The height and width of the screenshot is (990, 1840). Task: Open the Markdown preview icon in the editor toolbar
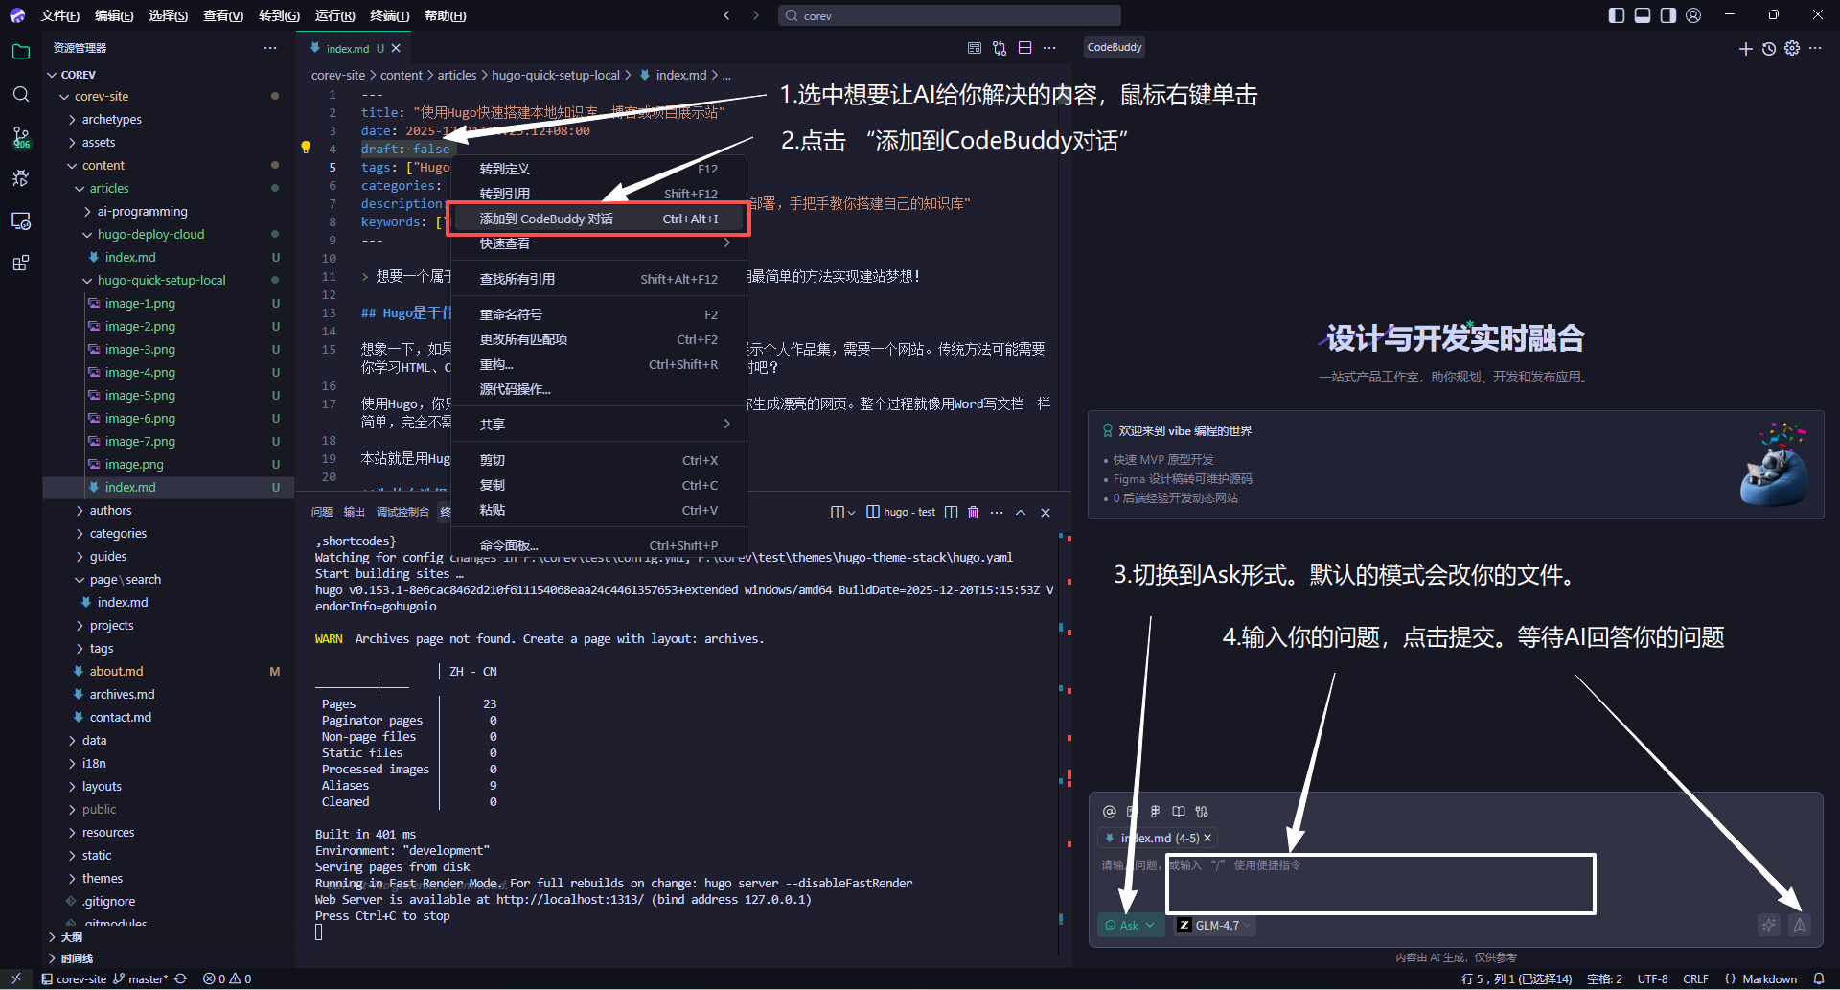pyautogui.click(x=975, y=47)
